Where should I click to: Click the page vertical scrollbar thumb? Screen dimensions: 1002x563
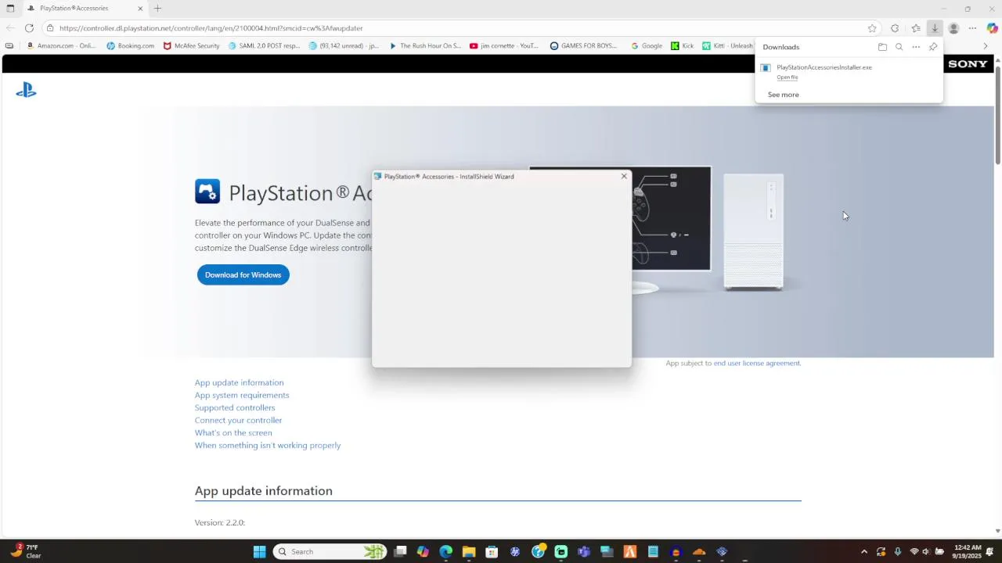(x=998, y=115)
